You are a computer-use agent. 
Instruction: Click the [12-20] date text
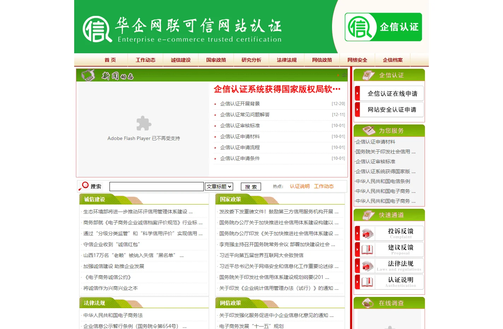(338, 104)
